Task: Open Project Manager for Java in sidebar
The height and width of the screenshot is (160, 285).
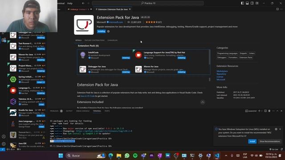Action: [x=27, y=68]
